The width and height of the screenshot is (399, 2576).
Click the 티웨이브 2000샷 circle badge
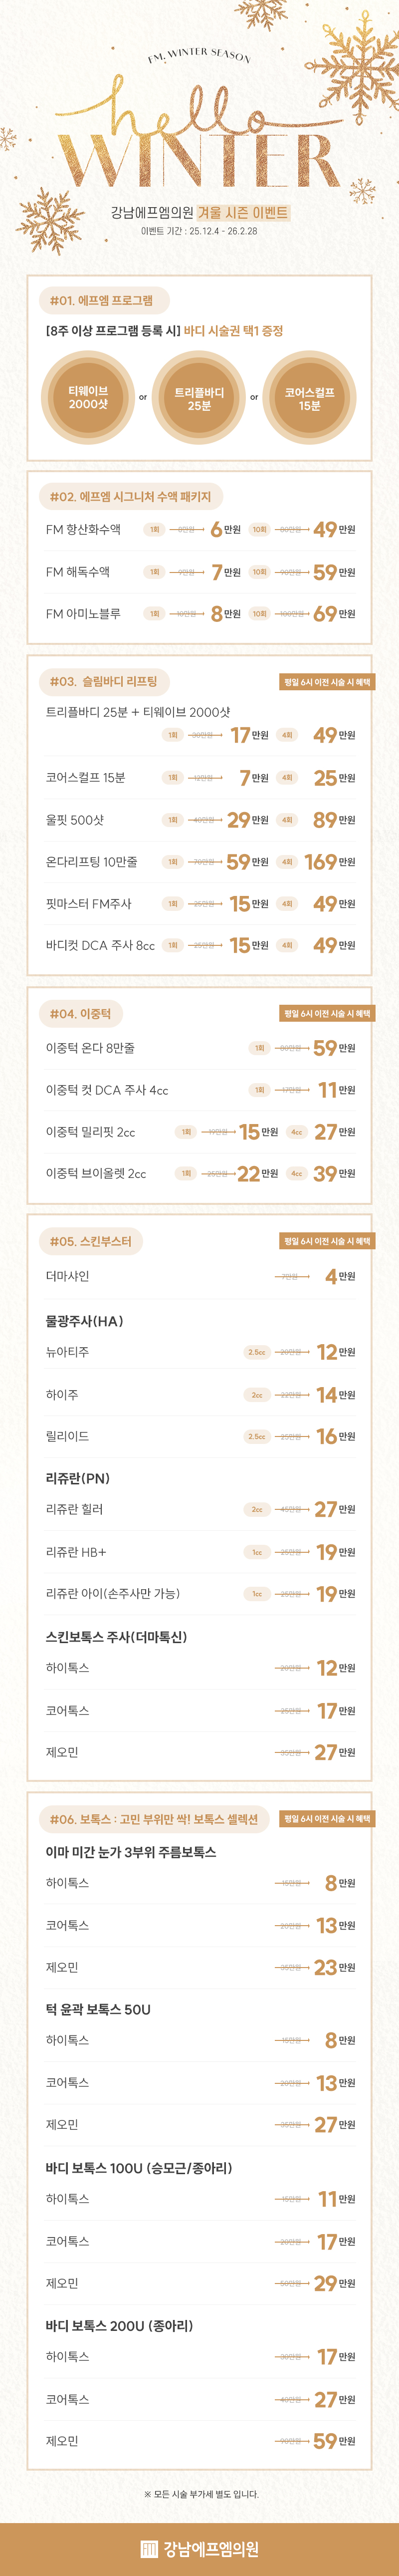(88, 397)
